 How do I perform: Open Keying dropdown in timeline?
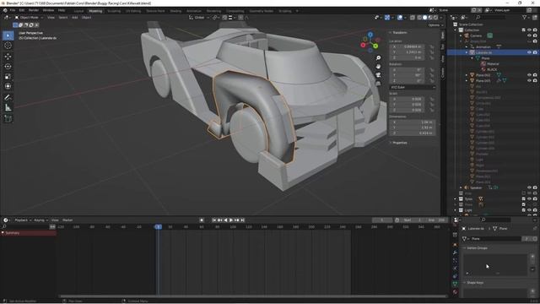point(40,220)
